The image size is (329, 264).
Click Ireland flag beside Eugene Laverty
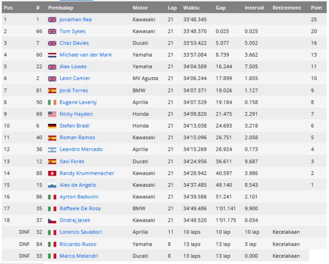point(52,102)
